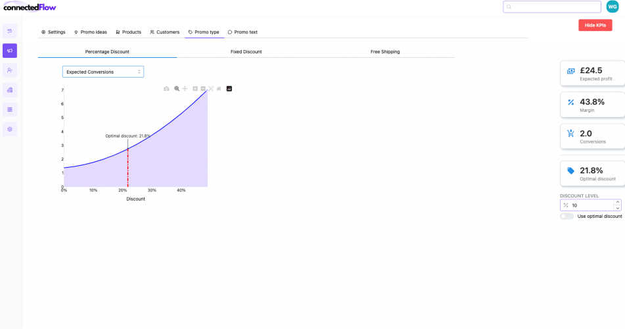Screen dimensions: 625x329
Task: Go to the Promo ideas tab
Action: click(91, 32)
